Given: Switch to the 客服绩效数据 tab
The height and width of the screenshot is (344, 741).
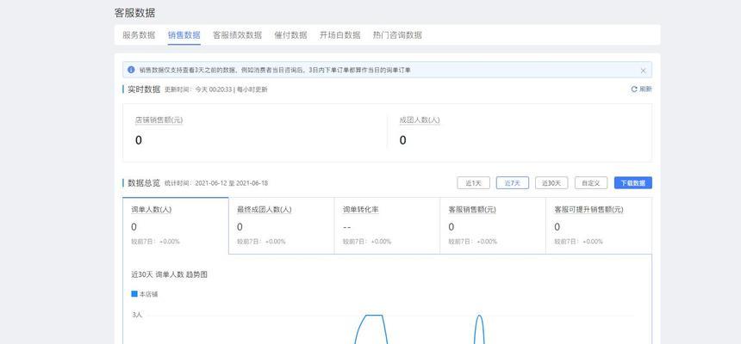Looking at the screenshot, I should coord(237,35).
